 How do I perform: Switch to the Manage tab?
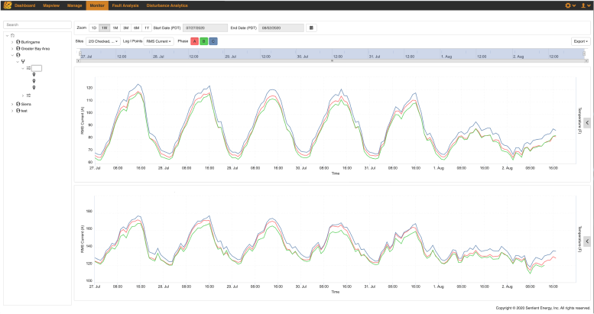pos(75,5)
